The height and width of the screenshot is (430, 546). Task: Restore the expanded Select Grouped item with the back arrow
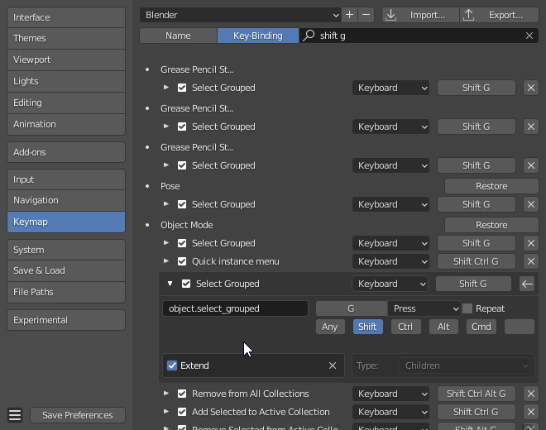pyautogui.click(x=527, y=284)
